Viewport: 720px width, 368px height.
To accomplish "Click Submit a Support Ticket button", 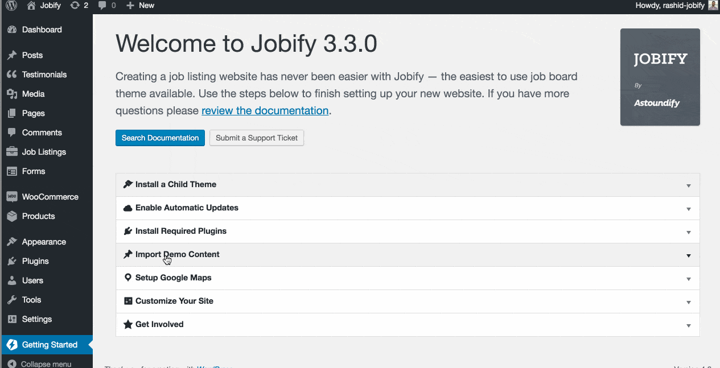I will [257, 138].
